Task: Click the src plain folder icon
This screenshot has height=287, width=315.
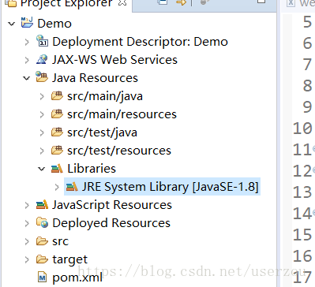Action: pos(42,241)
